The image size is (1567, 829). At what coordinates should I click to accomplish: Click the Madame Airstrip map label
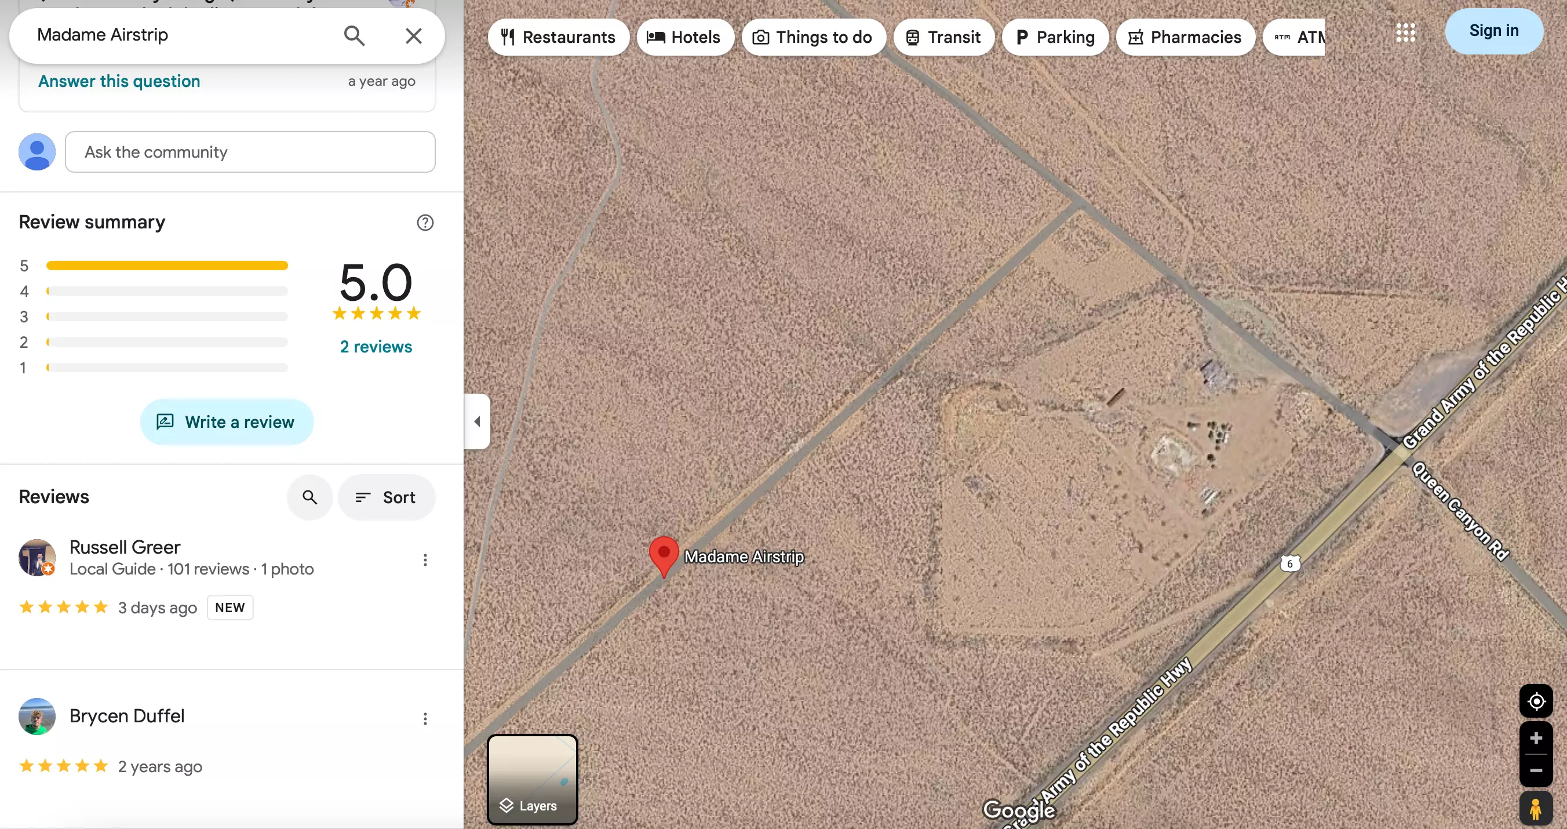(x=744, y=557)
